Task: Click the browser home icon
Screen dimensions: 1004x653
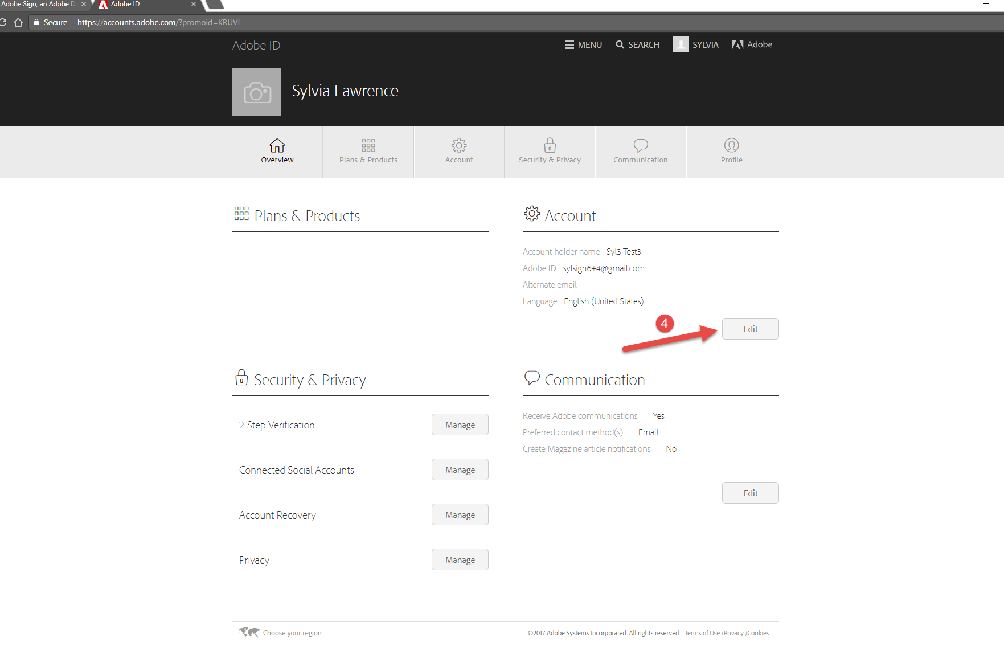Action: pyautogui.click(x=18, y=22)
